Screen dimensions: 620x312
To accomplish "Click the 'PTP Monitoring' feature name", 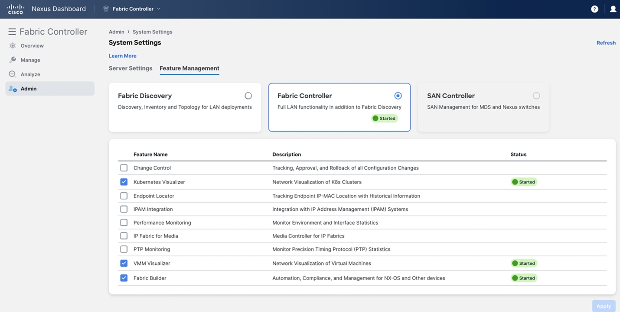I will click(x=152, y=249).
